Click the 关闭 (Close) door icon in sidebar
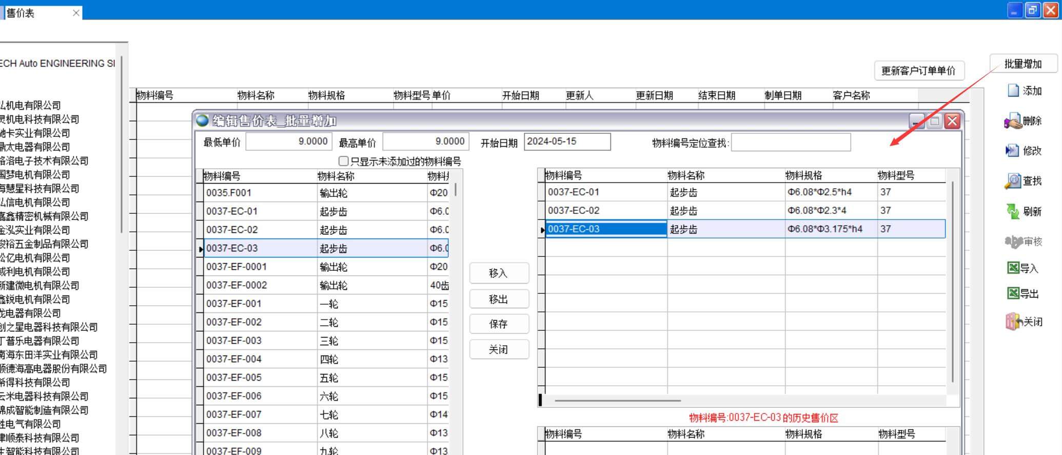This screenshot has width=1062, height=455. point(1013,322)
